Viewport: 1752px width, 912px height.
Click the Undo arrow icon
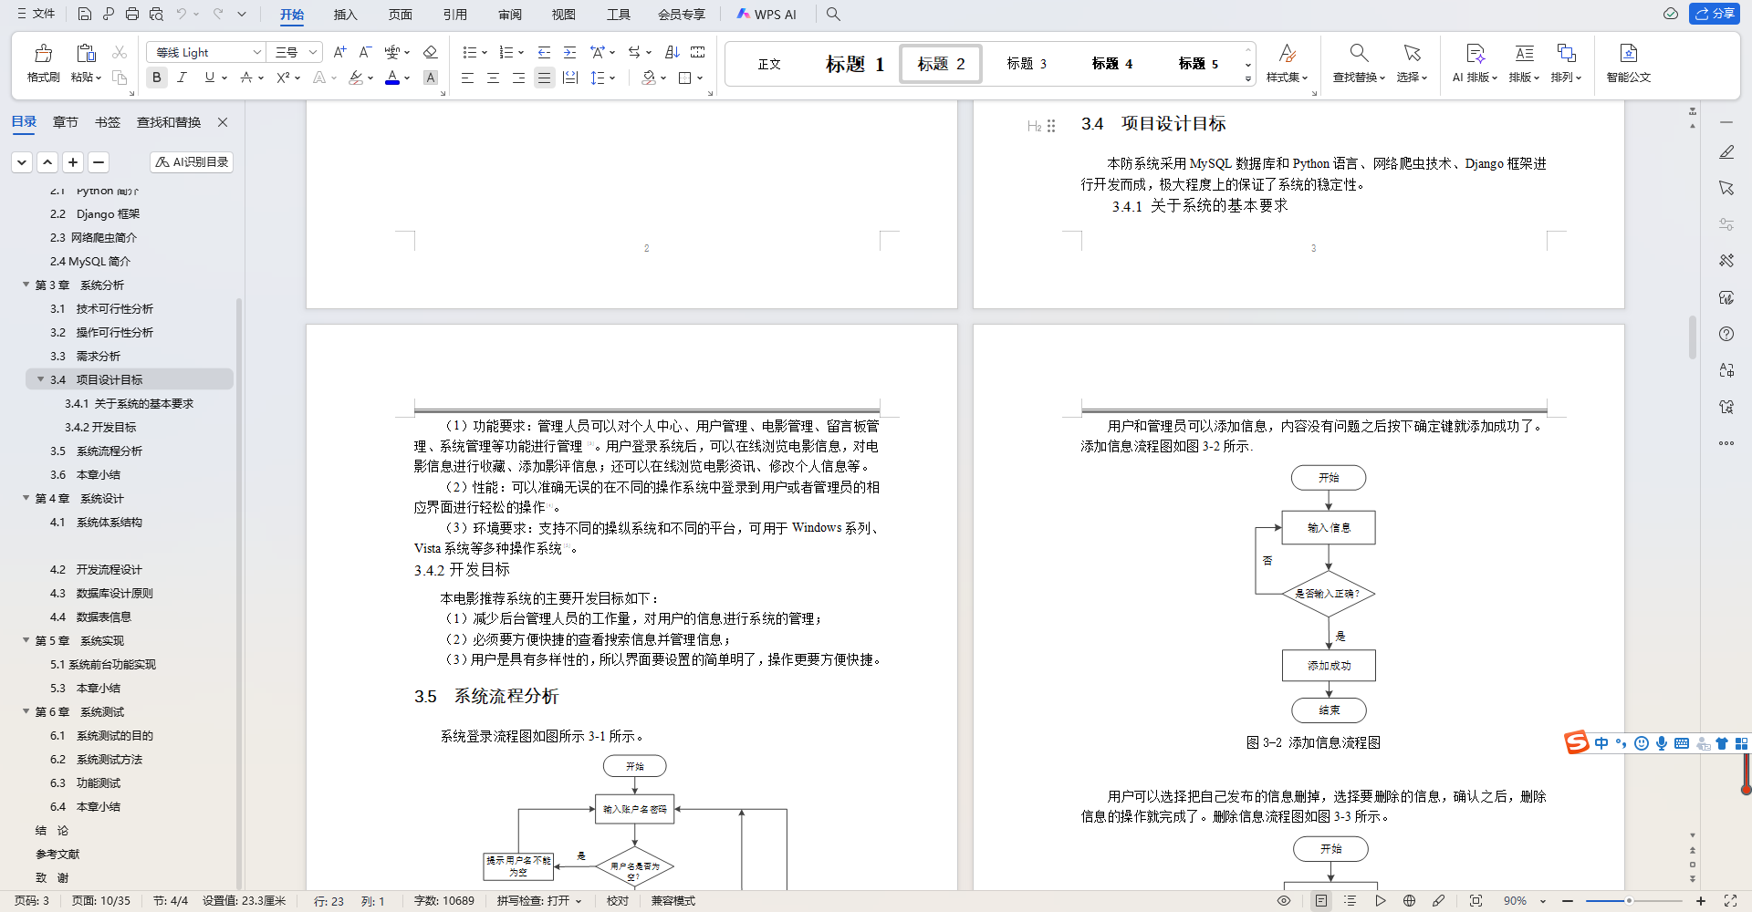pyautogui.click(x=182, y=14)
